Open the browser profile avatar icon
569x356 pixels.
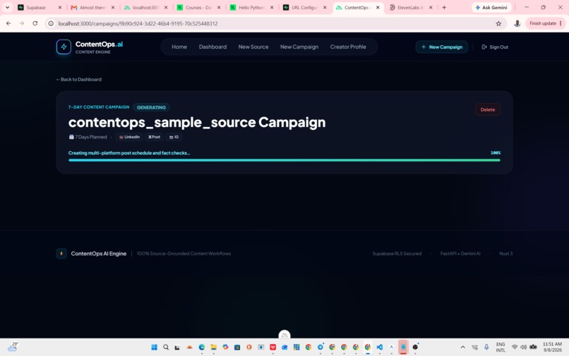click(x=517, y=23)
